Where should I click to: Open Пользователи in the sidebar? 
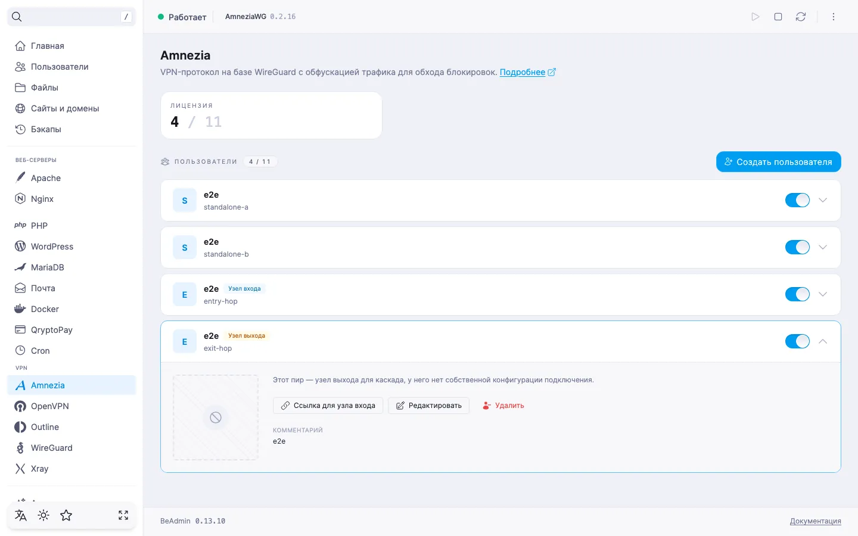71,67
